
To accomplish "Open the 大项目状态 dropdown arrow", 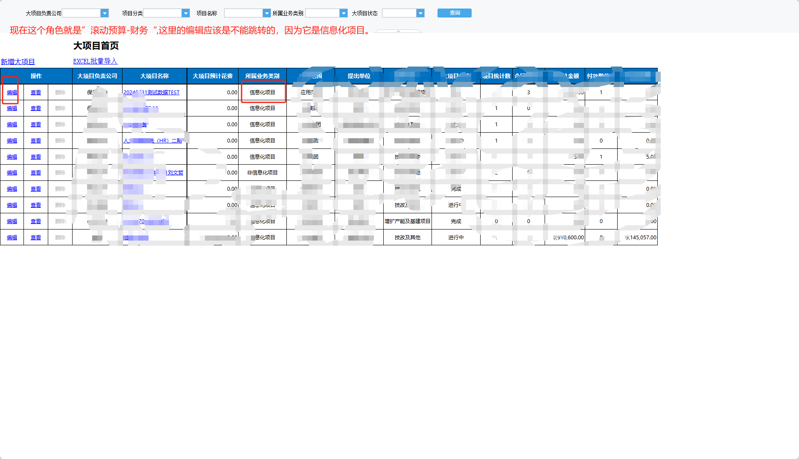I will (x=420, y=13).
